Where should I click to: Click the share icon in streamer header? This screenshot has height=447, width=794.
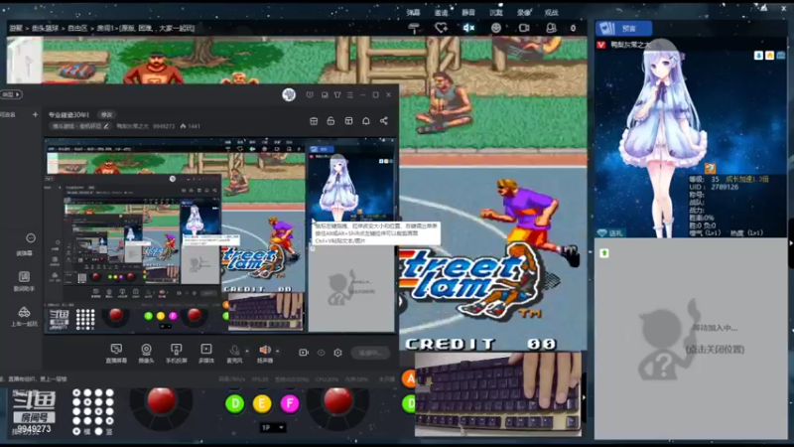pos(384,121)
